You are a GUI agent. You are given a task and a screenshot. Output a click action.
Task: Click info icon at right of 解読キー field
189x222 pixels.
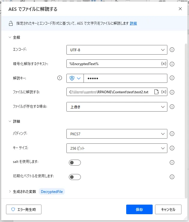coord(172,78)
